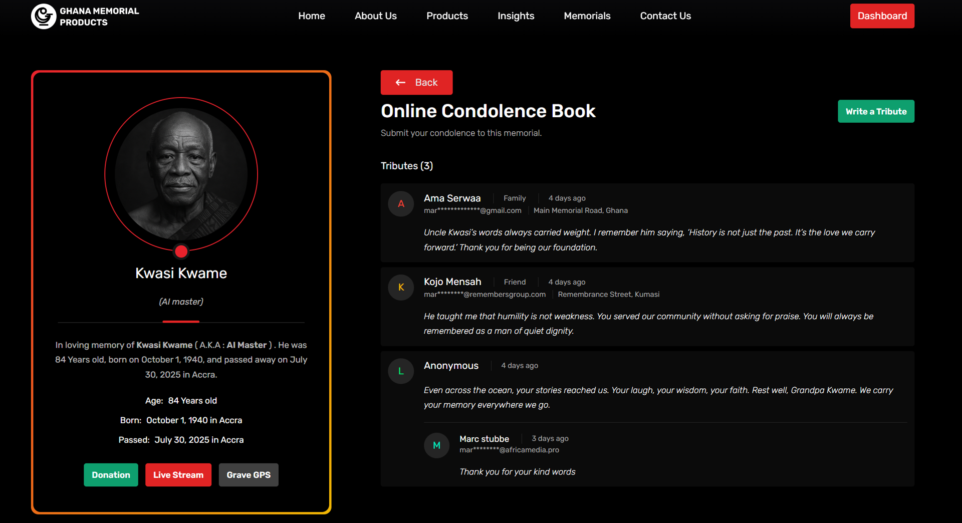Go to the Home page
The height and width of the screenshot is (523, 962).
point(311,16)
